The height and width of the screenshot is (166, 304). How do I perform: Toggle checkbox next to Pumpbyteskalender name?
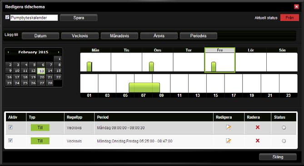pos(7,17)
